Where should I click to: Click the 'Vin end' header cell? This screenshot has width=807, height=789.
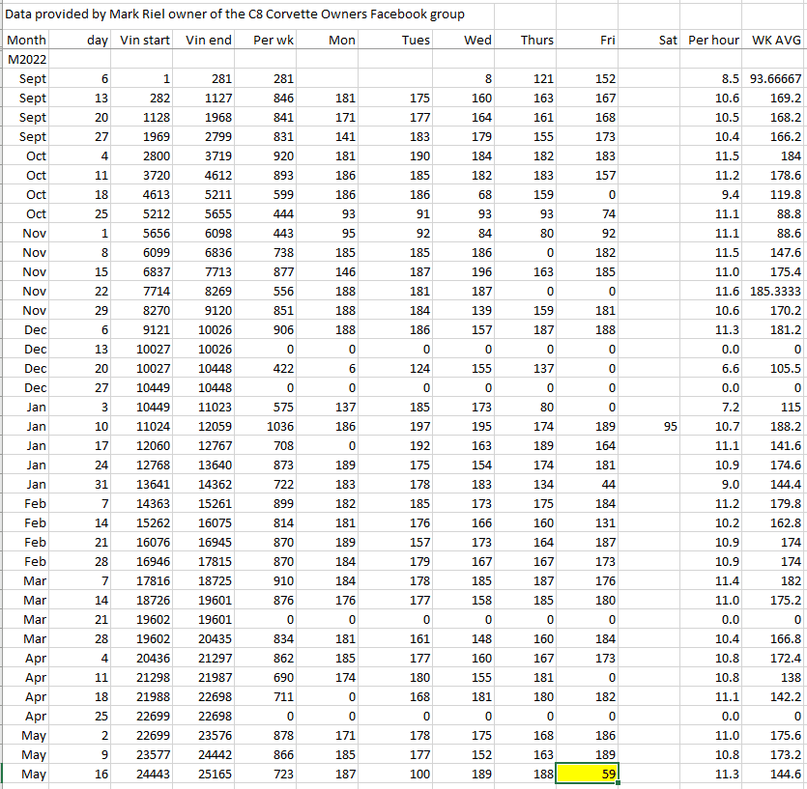click(x=208, y=40)
